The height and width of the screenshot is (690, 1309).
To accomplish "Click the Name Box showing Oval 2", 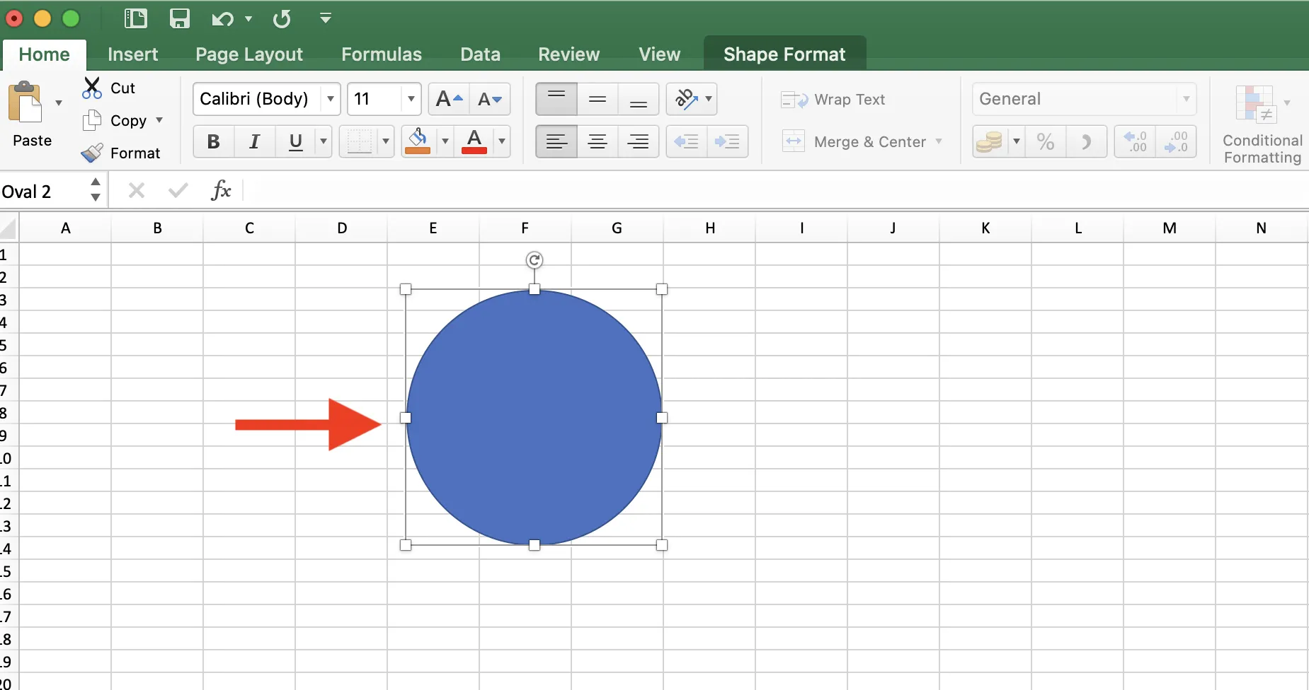I will tap(42, 192).
